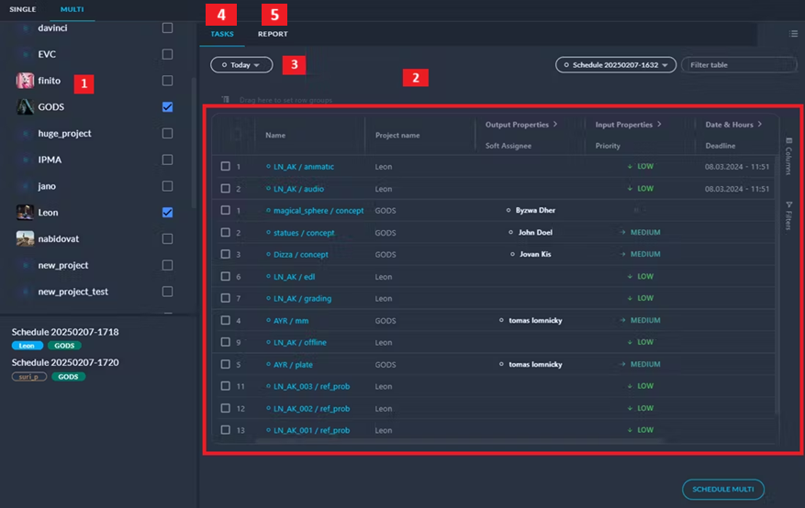
Task: Open the list menu icon at top right
Action: pos(794,33)
